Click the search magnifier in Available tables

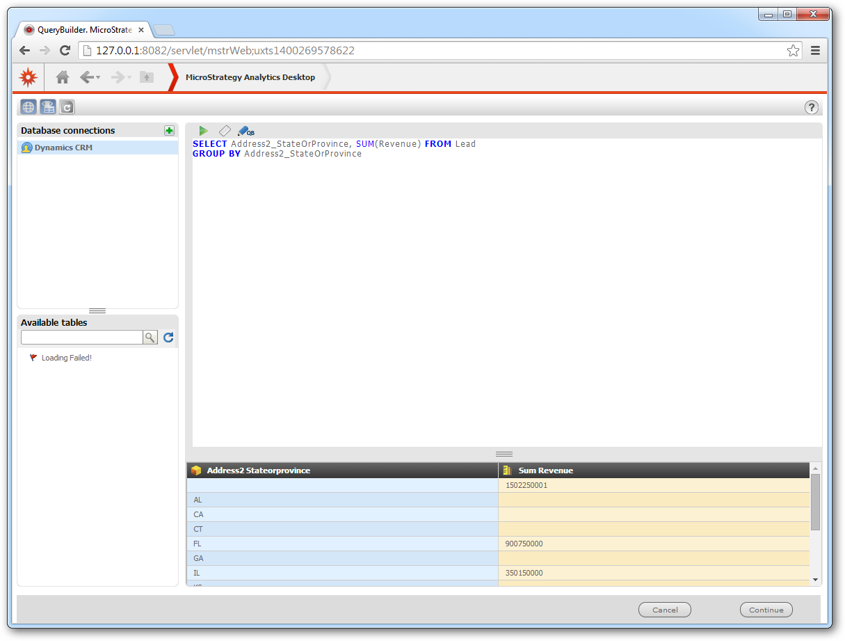[150, 338]
